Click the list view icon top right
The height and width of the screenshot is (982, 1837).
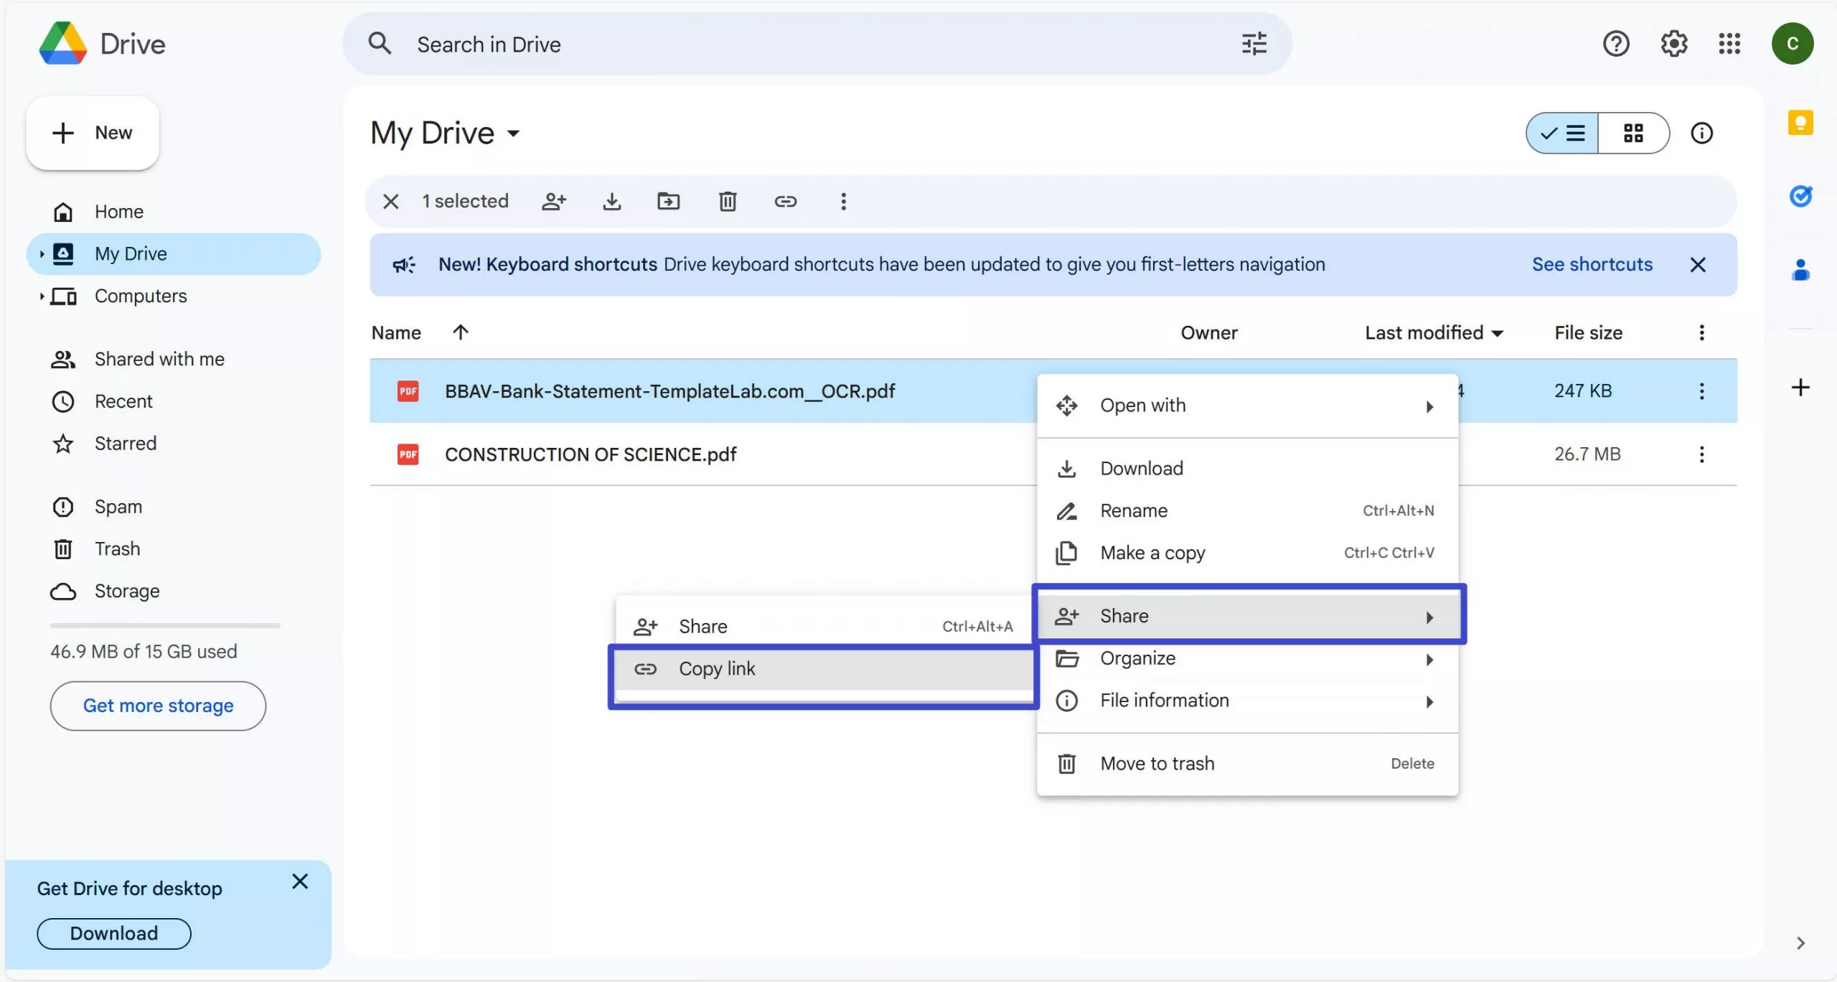1561,131
